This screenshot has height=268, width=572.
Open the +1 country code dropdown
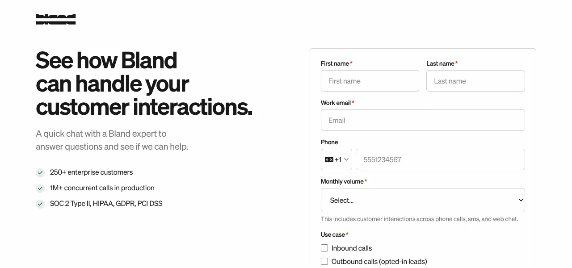click(x=336, y=159)
